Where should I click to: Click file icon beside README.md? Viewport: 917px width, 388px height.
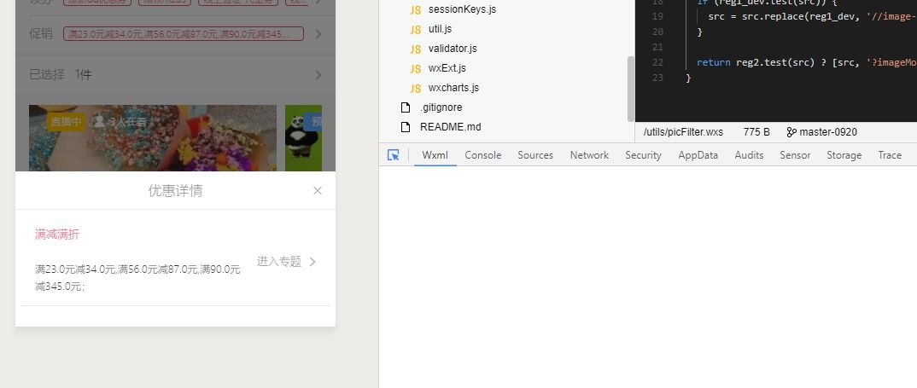[406, 127]
